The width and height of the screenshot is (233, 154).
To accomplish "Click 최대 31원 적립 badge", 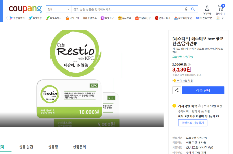I will pos(183,80).
